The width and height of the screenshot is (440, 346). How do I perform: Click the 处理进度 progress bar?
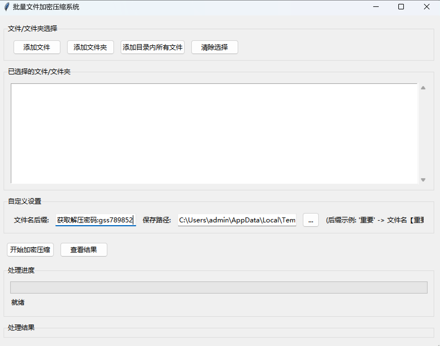(x=219, y=288)
